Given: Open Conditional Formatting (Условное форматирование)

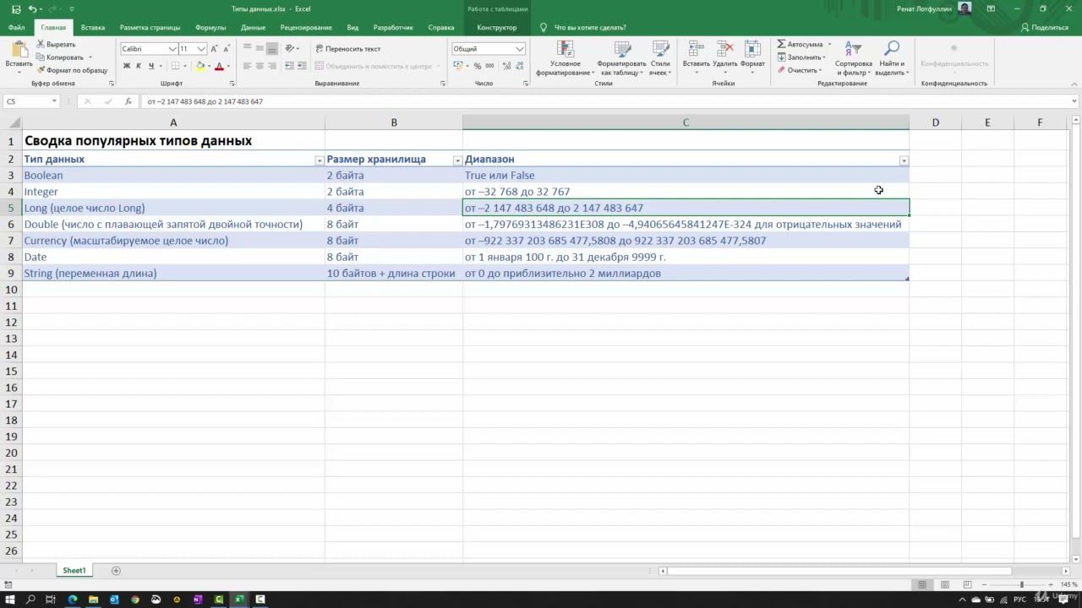Looking at the screenshot, I should (565, 51).
